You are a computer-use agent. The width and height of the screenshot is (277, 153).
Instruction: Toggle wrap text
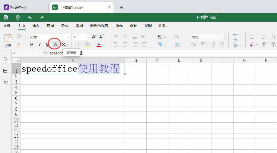177,37
